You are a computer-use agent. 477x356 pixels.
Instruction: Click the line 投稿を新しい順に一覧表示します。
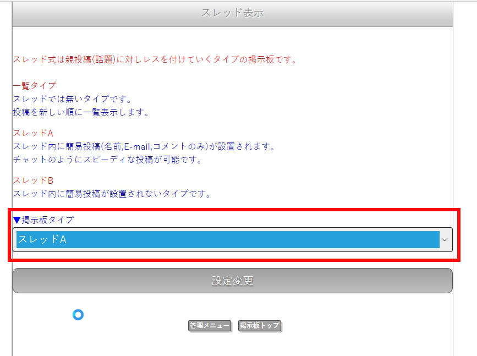coord(81,112)
